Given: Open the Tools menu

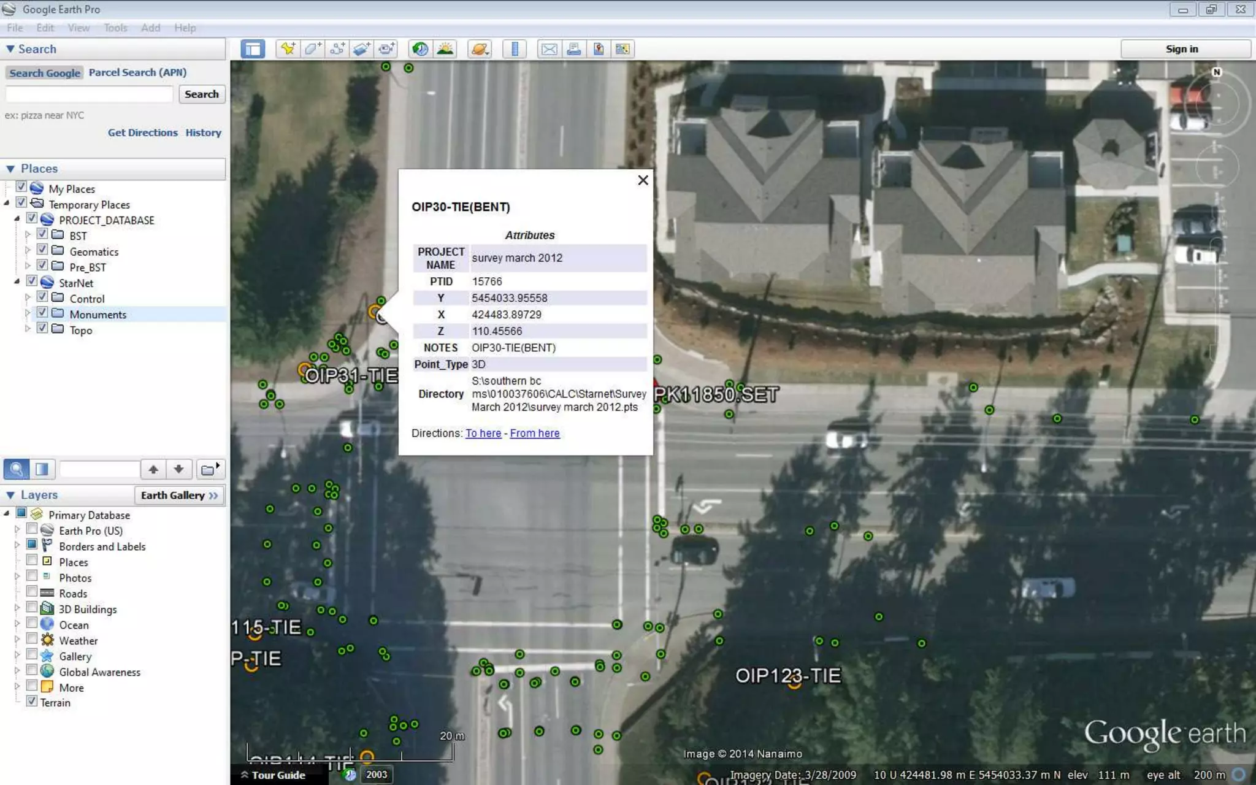Looking at the screenshot, I should coord(115,28).
